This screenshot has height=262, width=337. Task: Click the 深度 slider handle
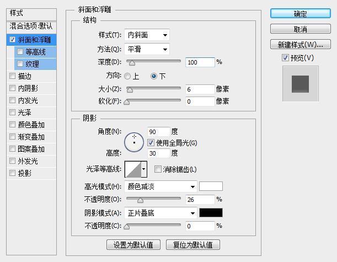click(x=132, y=62)
